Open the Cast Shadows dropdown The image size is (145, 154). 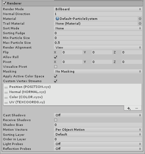[98, 115]
